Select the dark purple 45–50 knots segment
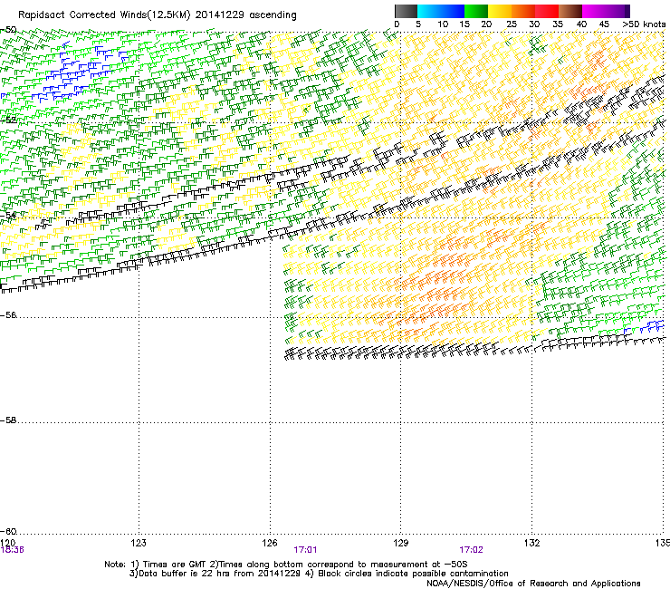The height and width of the screenshot is (589, 670). coord(617,11)
